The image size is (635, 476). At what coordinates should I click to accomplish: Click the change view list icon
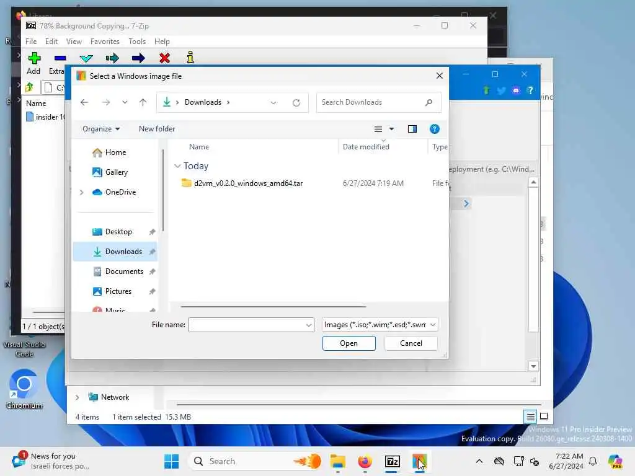pos(378,129)
